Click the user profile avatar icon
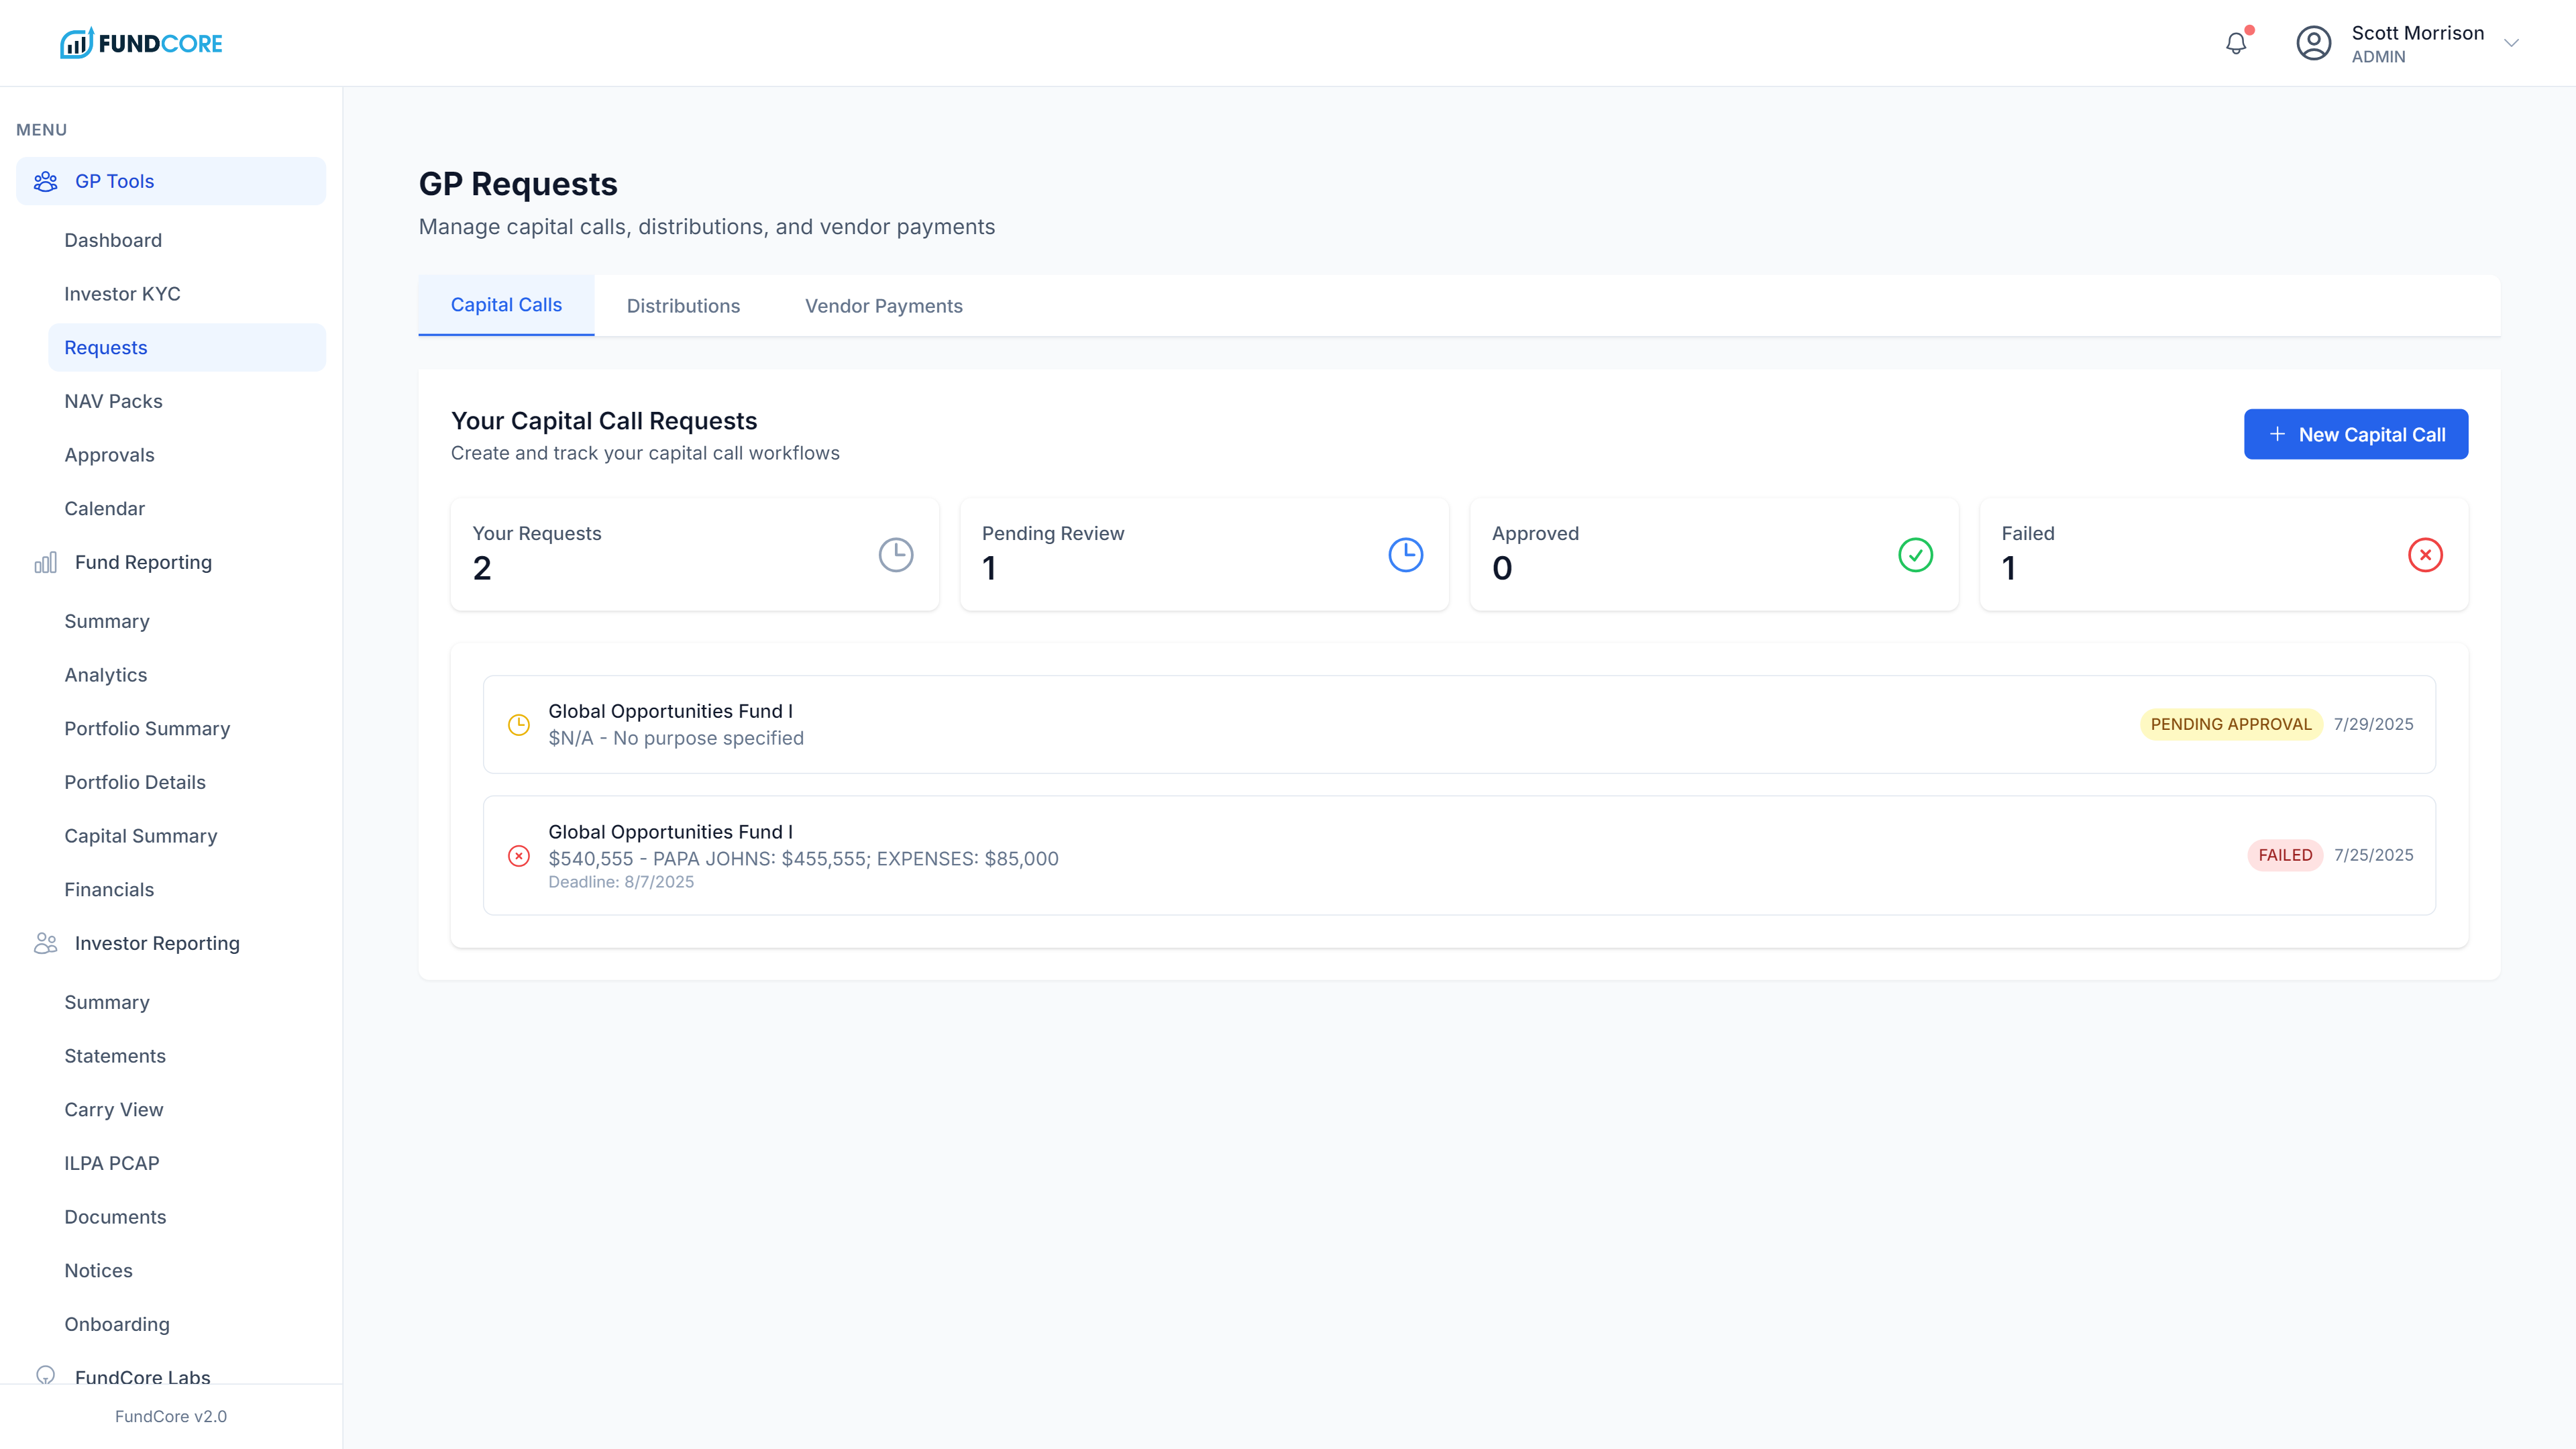This screenshot has width=2576, height=1449. pos(2313,43)
